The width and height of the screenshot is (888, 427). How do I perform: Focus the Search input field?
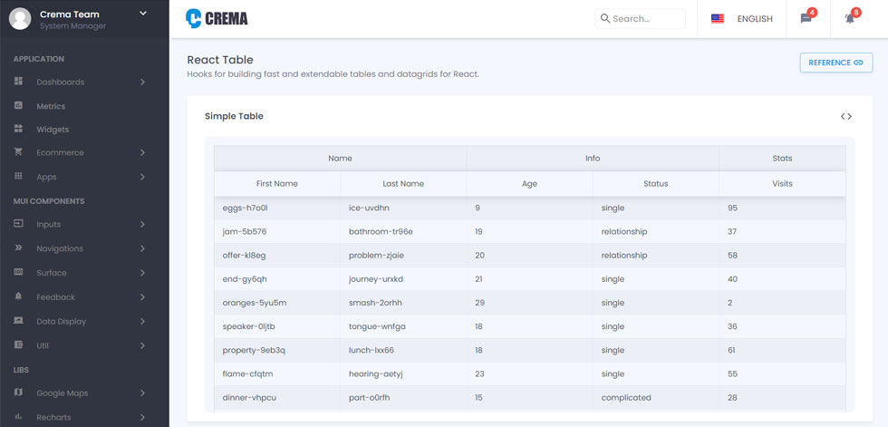pyautogui.click(x=640, y=19)
